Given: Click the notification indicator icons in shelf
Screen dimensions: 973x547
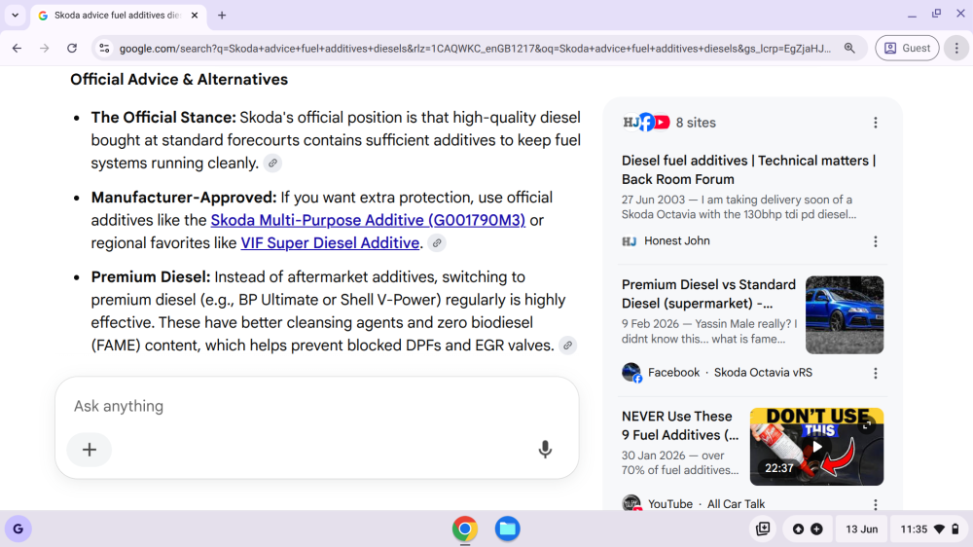Looking at the screenshot, I should (808, 529).
